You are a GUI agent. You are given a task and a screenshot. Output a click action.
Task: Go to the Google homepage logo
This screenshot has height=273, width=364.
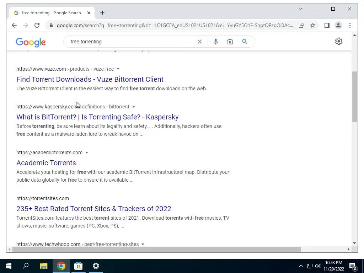[x=31, y=42]
